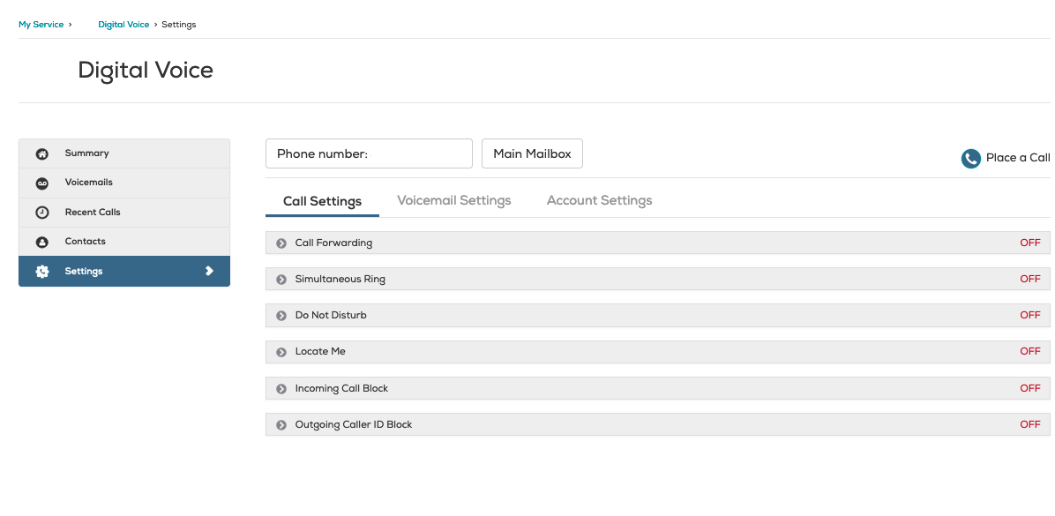The width and height of the screenshot is (1055, 516).
Task: Select the Call Settings tab
Action: [x=322, y=201]
